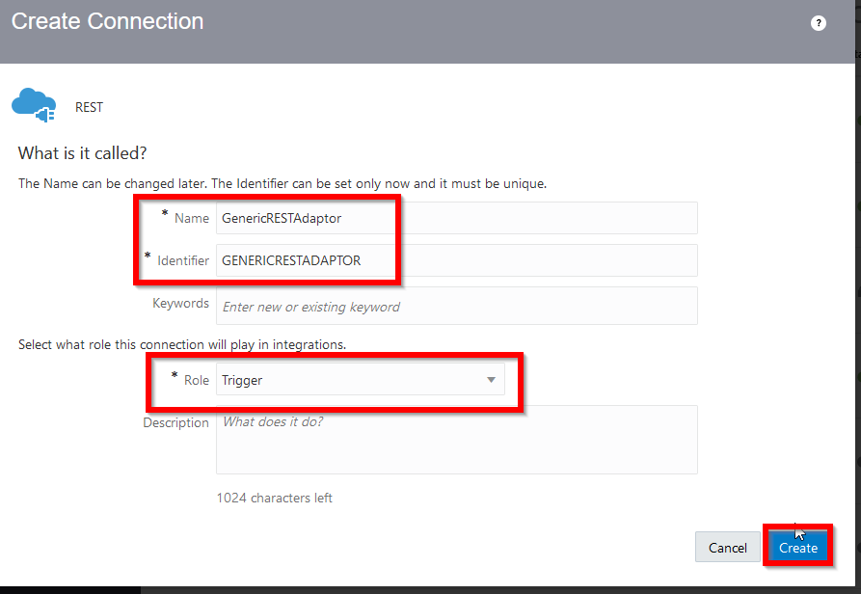Click the Keywords input box
This screenshot has height=594, width=861.
point(456,306)
